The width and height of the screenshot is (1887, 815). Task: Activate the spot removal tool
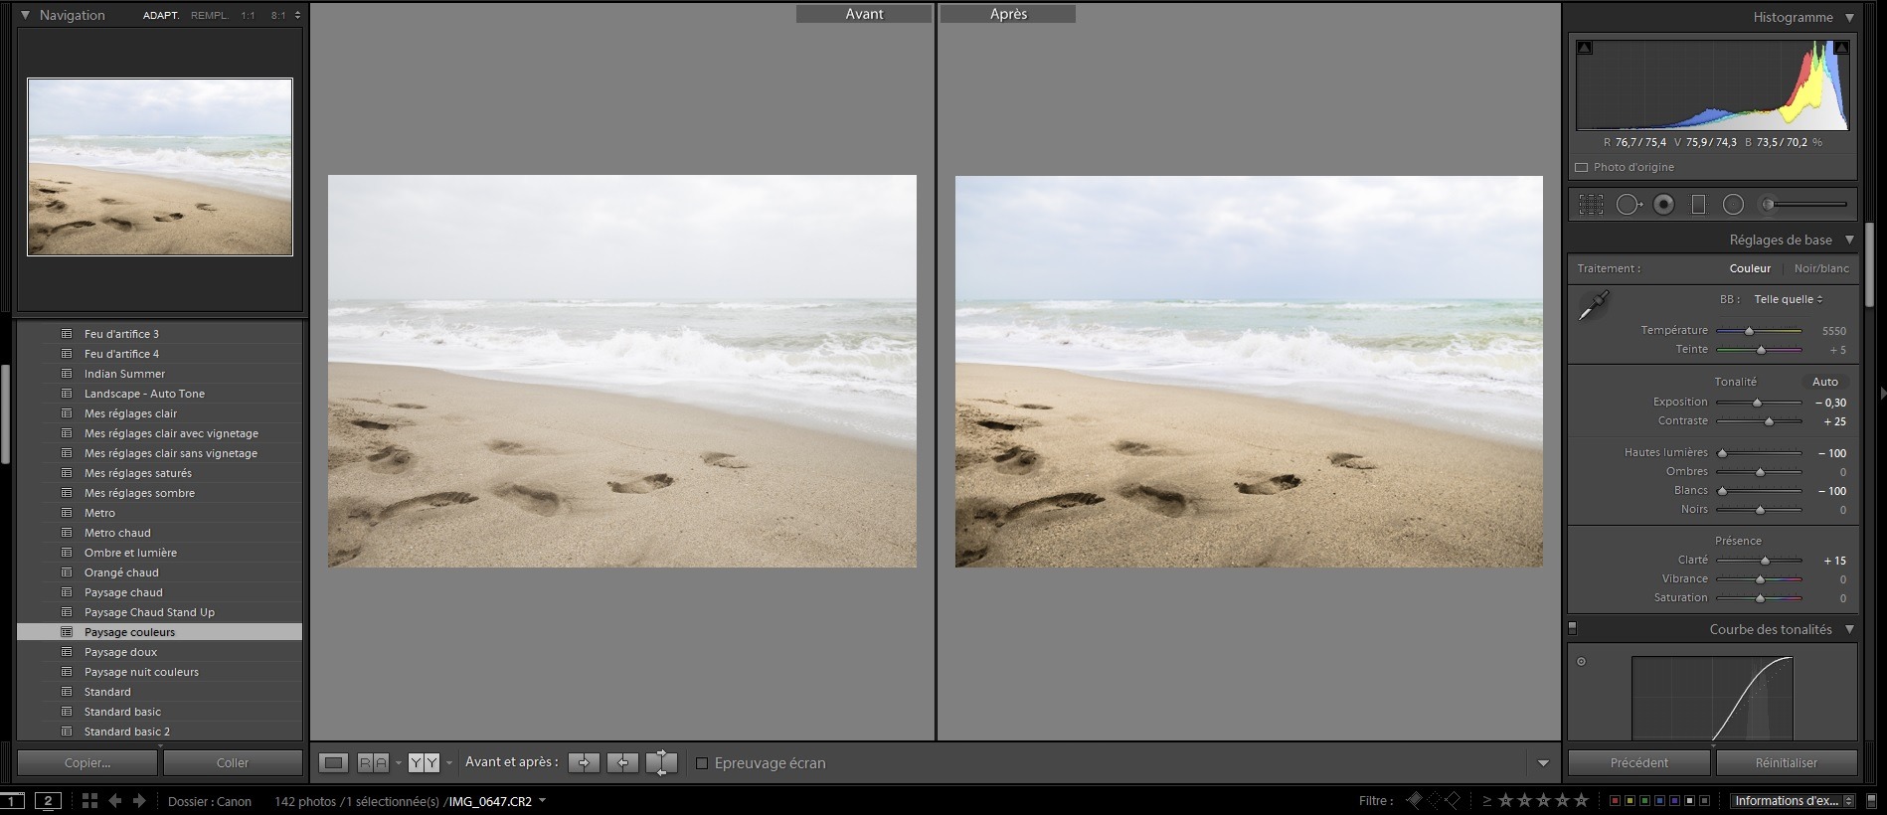1628,205
